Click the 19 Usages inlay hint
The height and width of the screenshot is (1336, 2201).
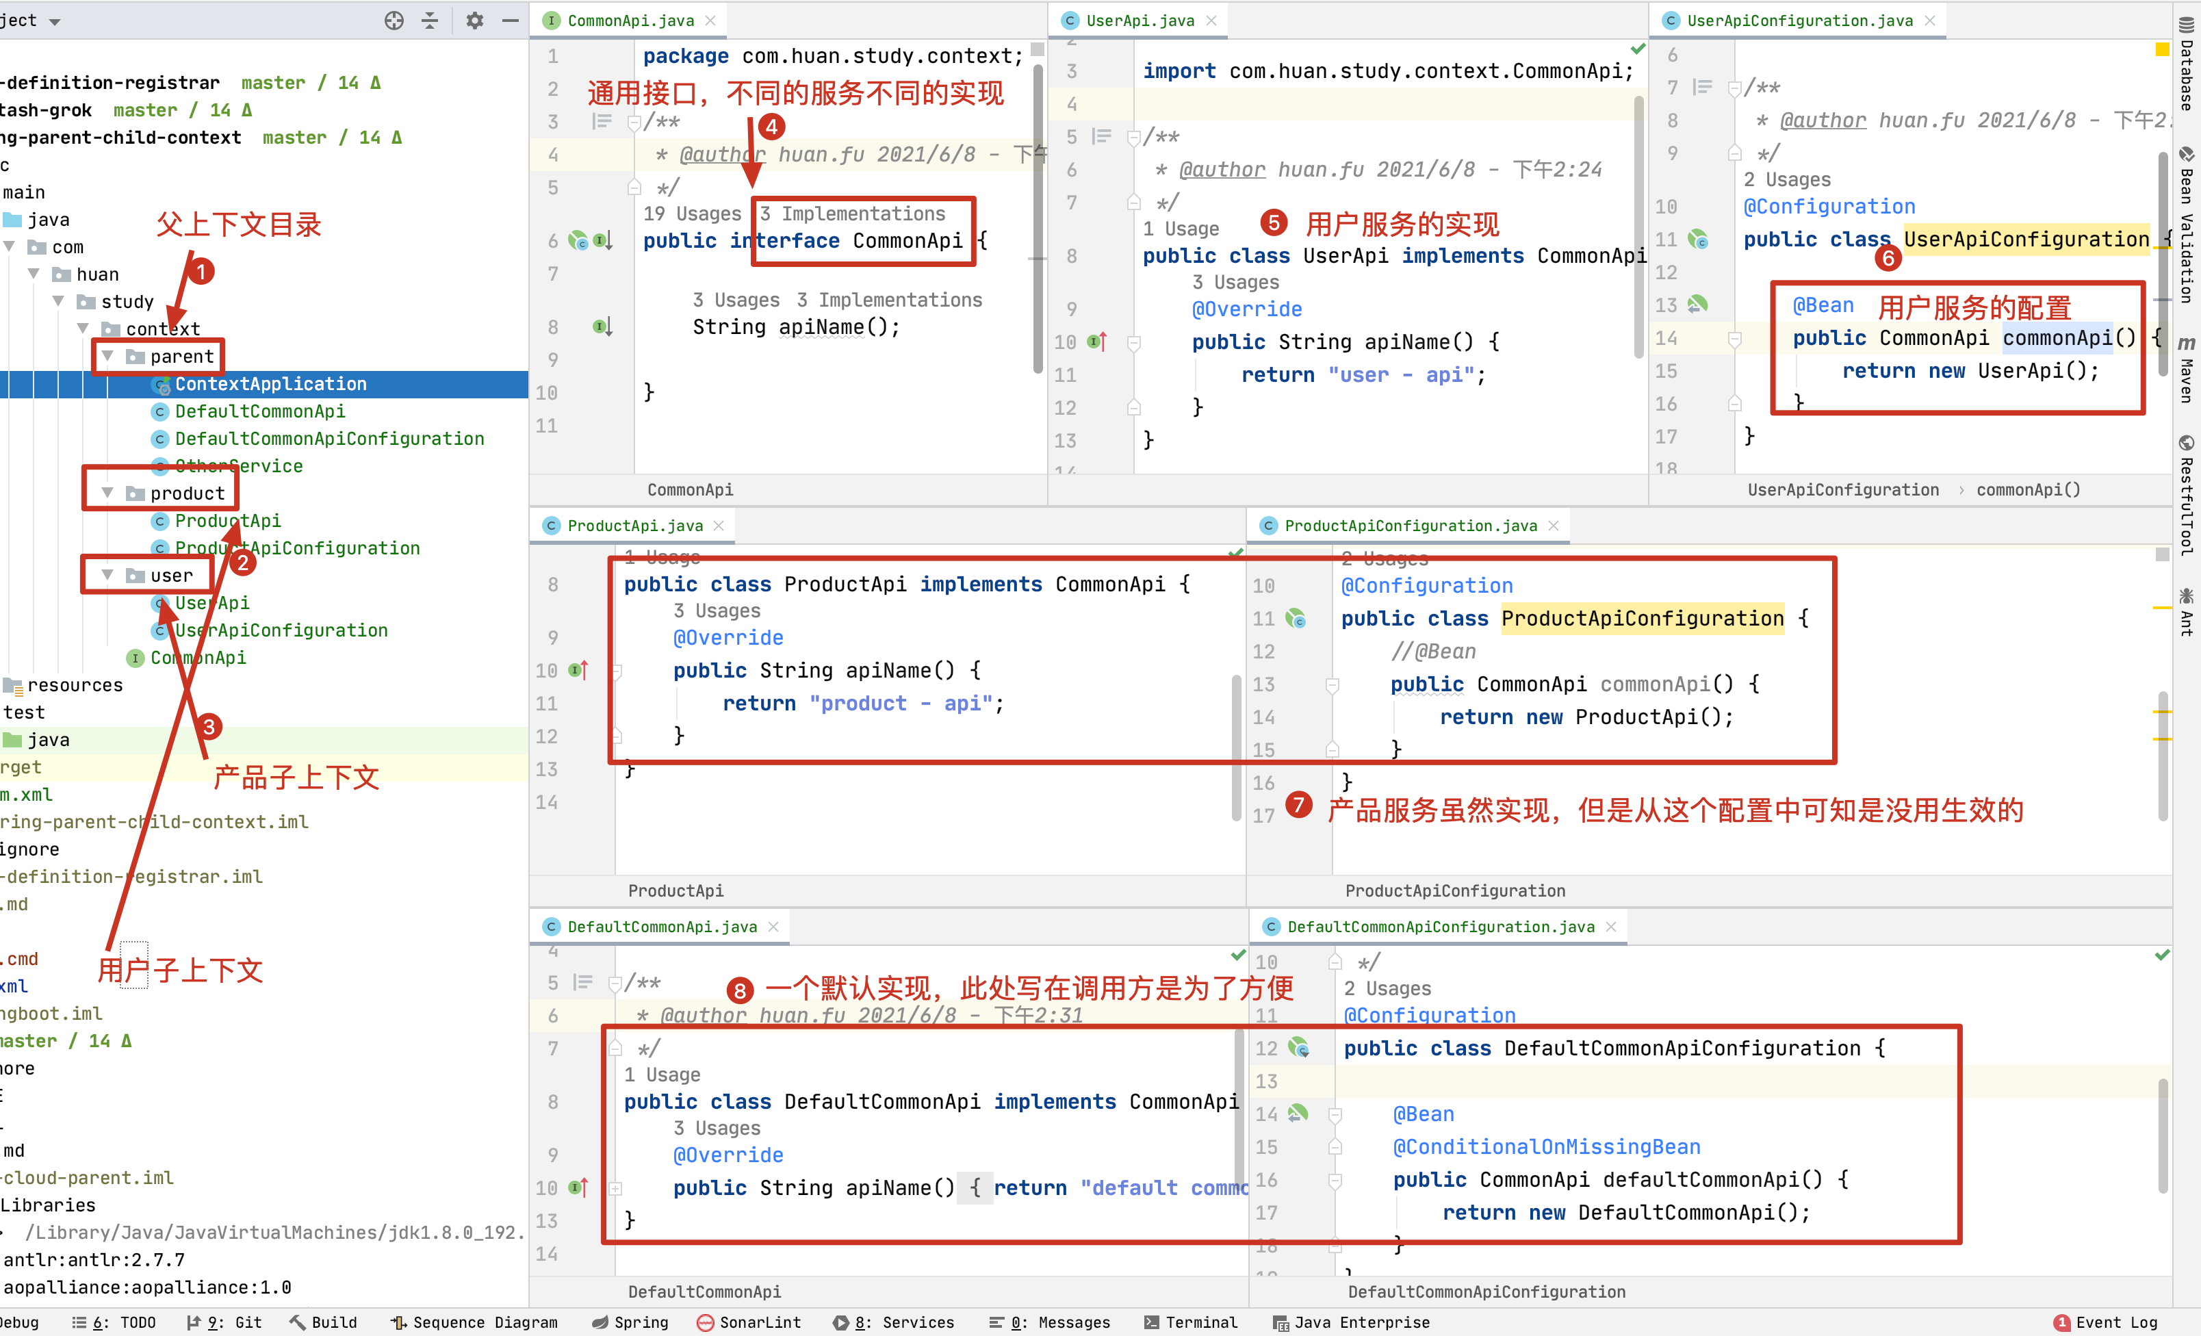point(693,214)
